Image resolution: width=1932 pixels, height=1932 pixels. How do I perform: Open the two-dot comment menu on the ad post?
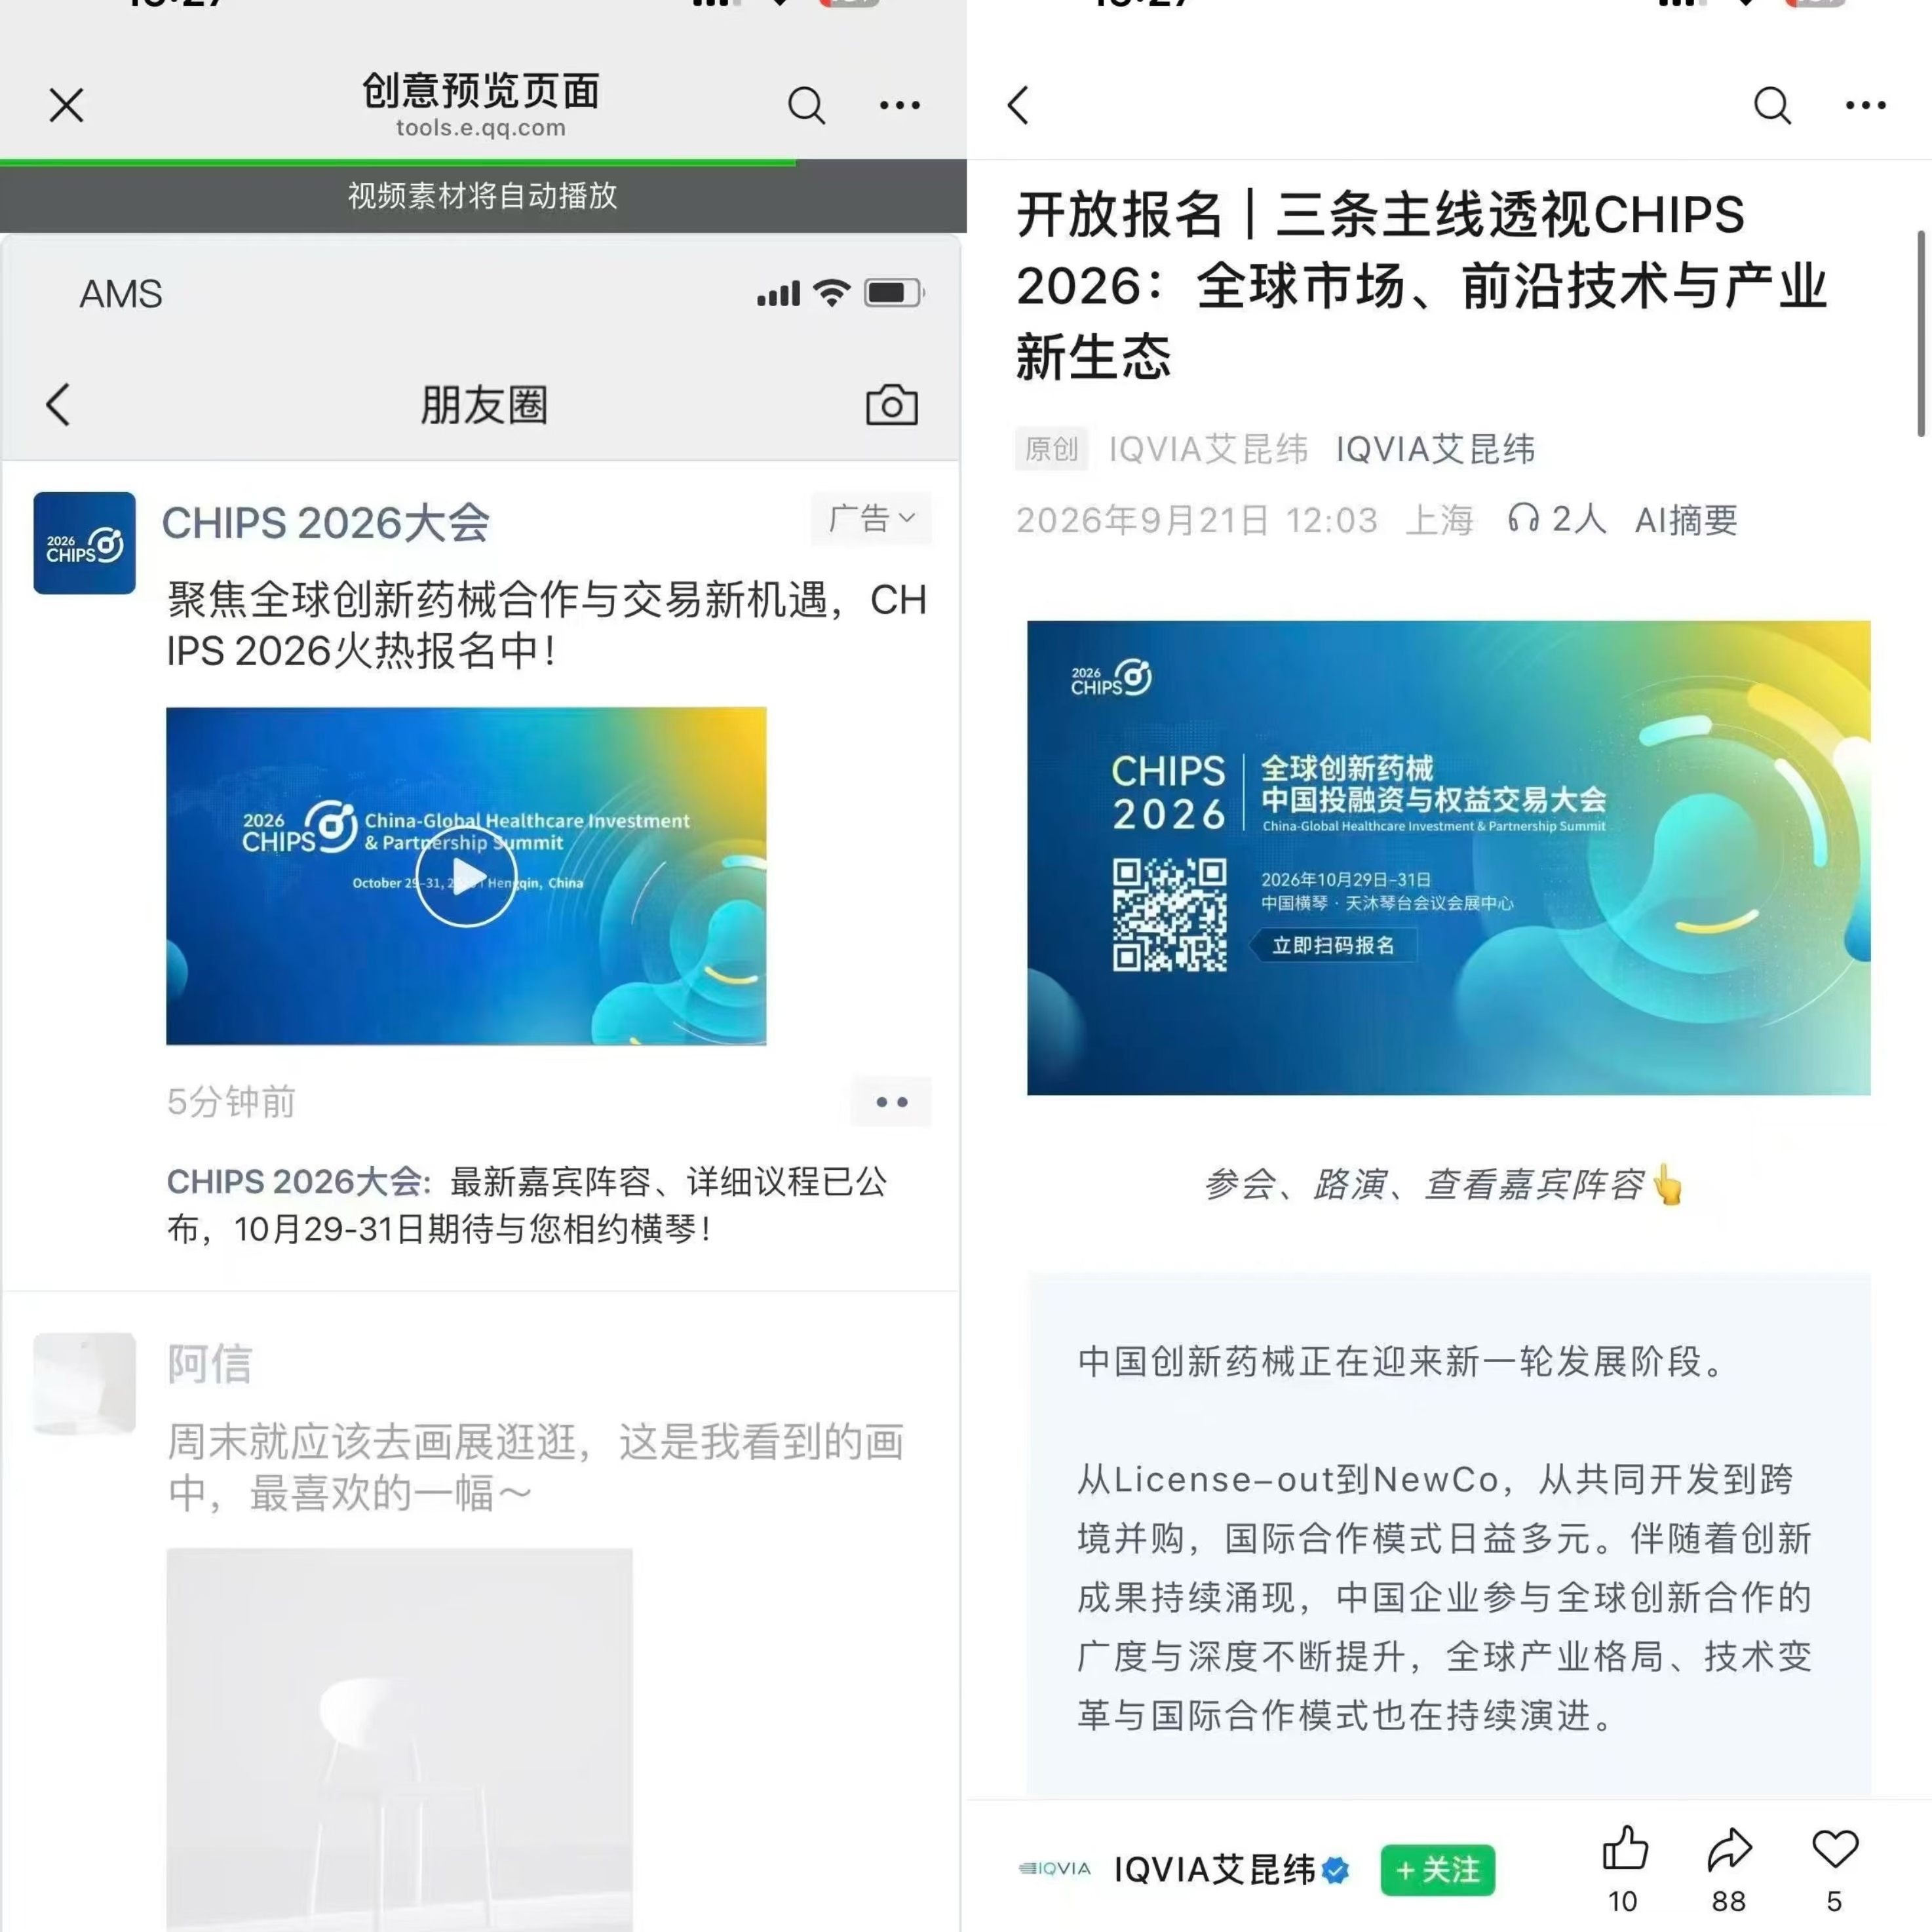(x=891, y=1102)
